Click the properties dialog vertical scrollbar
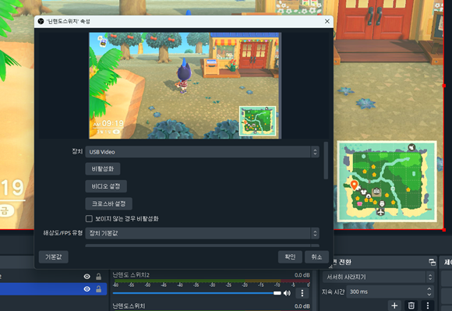452x311 pixels. click(x=326, y=161)
